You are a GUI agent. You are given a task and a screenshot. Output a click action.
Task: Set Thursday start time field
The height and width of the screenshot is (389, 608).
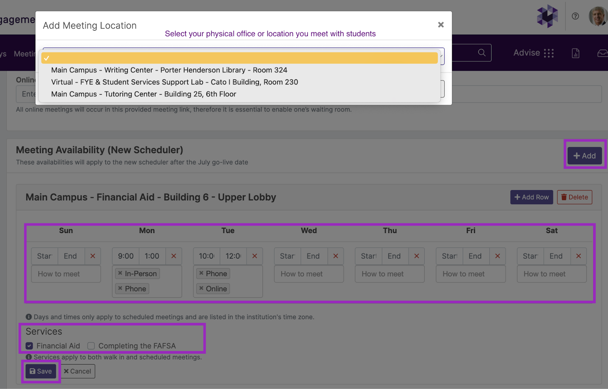pyautogui.click(x=368, y=256)
